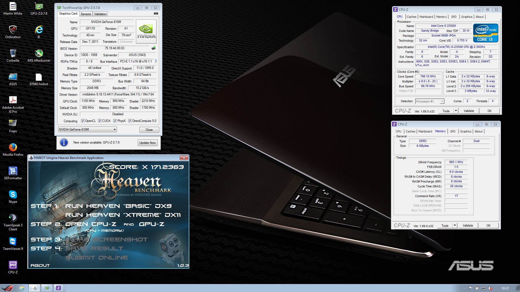Open the ASUS desktop folder icon
The height and width of the screenshot is (292, 520).
(x=13, y=79)
